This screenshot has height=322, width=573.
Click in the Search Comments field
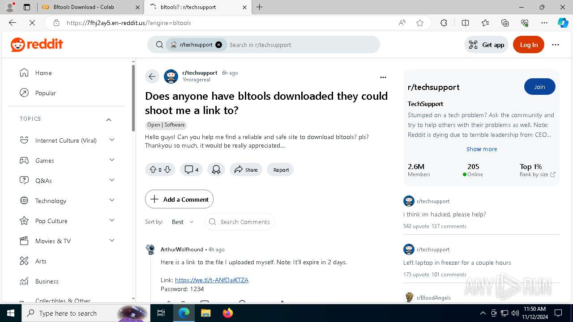tap(239, 222)
